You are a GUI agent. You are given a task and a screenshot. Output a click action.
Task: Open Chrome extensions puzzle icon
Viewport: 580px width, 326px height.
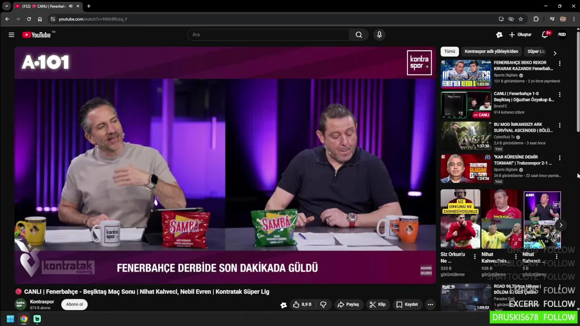coord(536,19)
